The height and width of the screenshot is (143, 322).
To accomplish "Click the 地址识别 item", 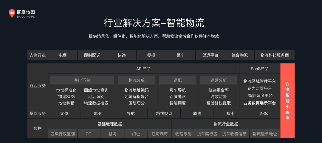I will (96, 96).
